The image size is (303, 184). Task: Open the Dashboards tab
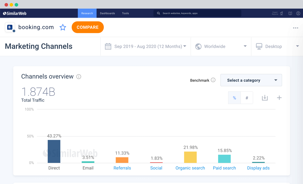107,13
